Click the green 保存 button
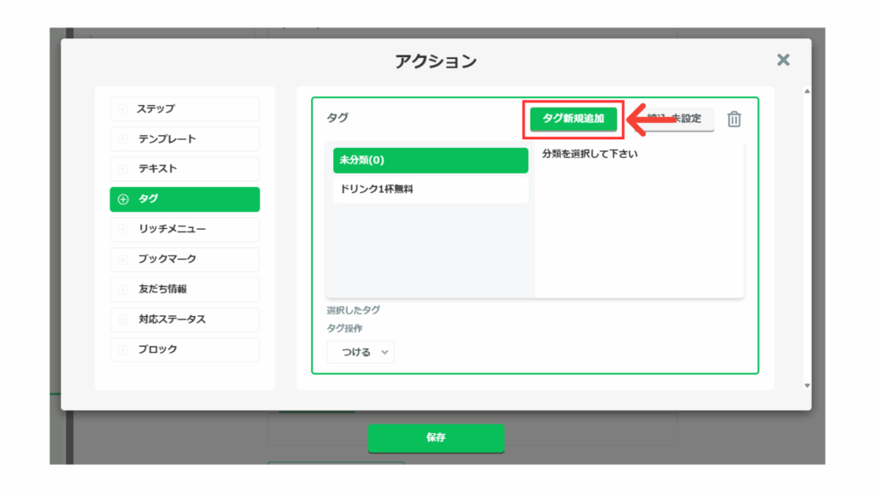This screenshot has height=492, width=875. (436, 437)
